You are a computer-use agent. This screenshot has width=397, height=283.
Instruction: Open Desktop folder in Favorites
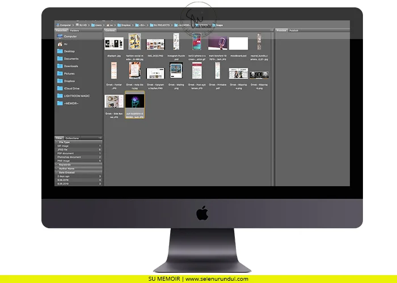click(60, 52)
